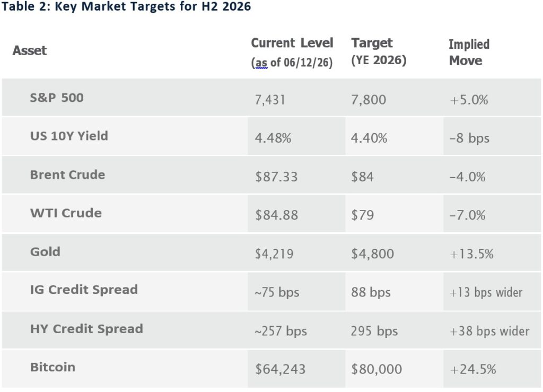
Task: Click the table title Key Market Targets
Action: [x=126, y=6]
